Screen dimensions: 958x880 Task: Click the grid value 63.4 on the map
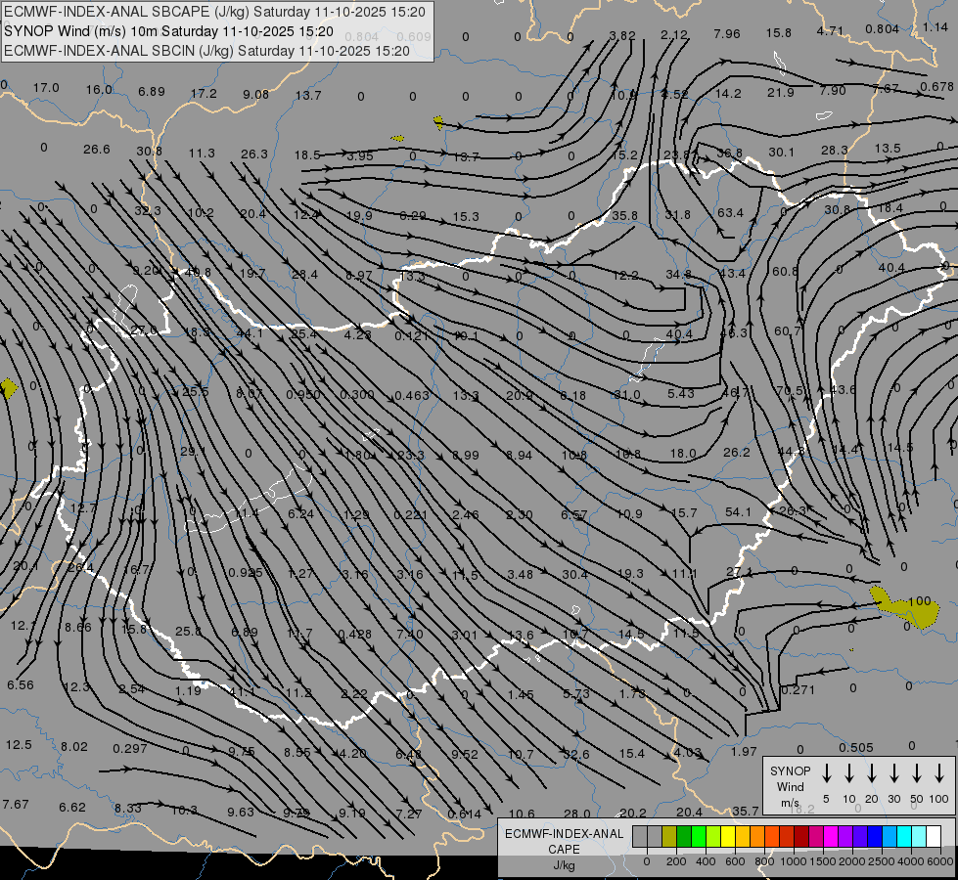730,212
